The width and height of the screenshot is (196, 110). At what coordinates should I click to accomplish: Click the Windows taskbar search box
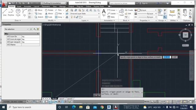point(31,107)
